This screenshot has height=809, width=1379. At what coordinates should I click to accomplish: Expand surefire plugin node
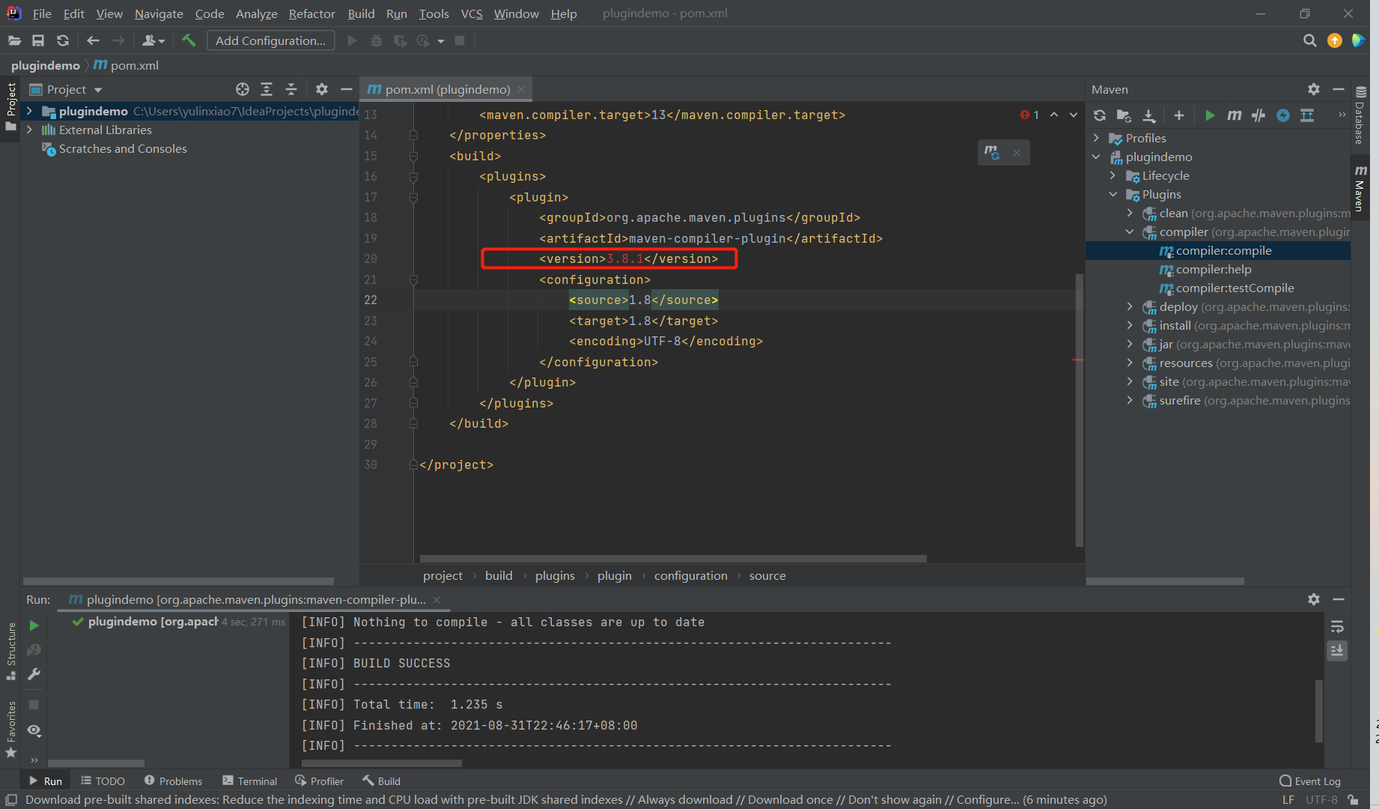[x=1130, y=400]
